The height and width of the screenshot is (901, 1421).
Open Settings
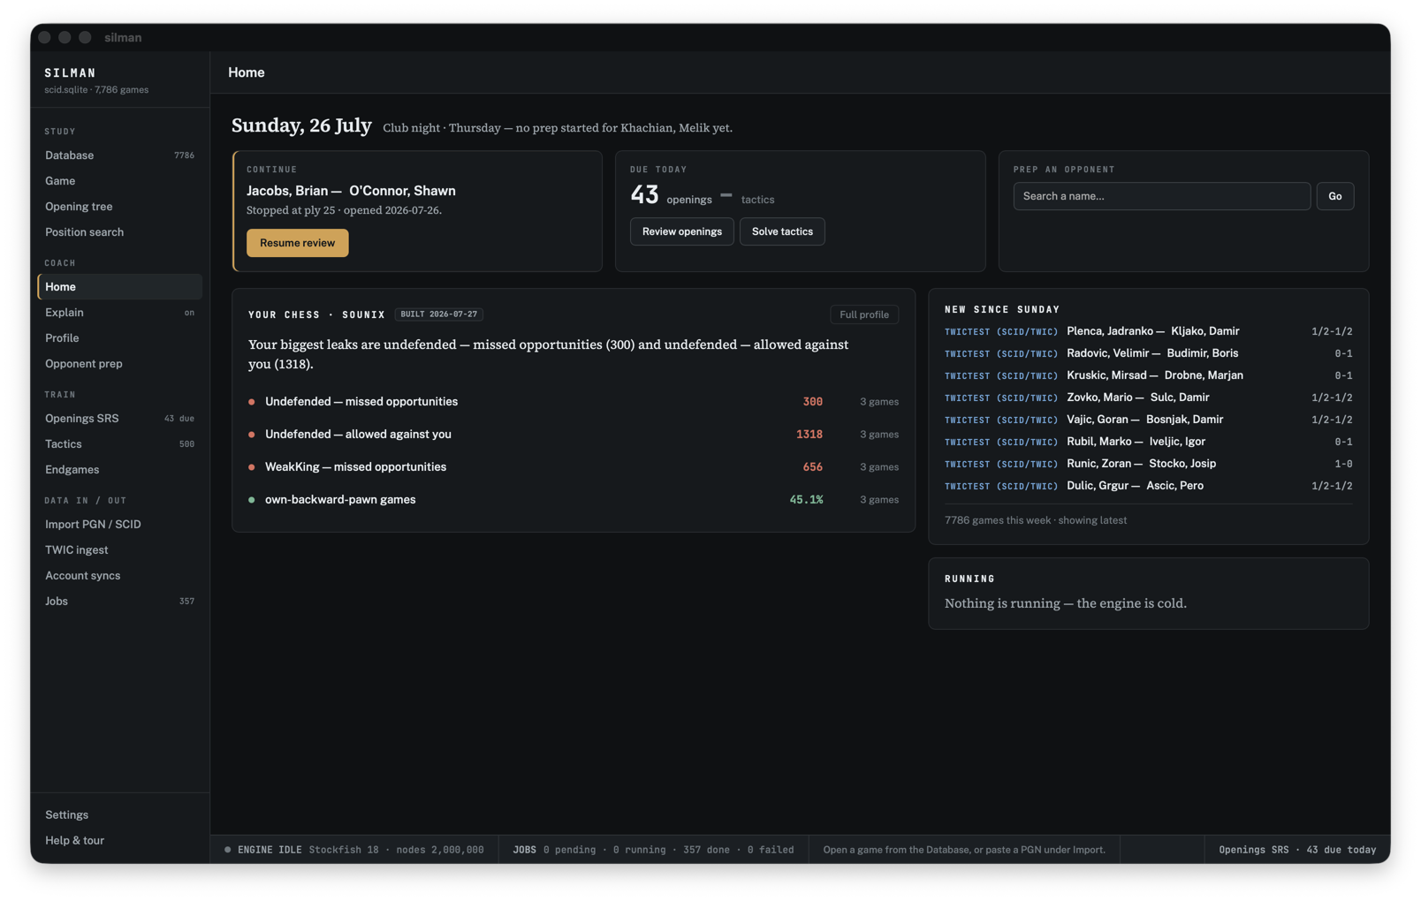(x=119, y=815)
